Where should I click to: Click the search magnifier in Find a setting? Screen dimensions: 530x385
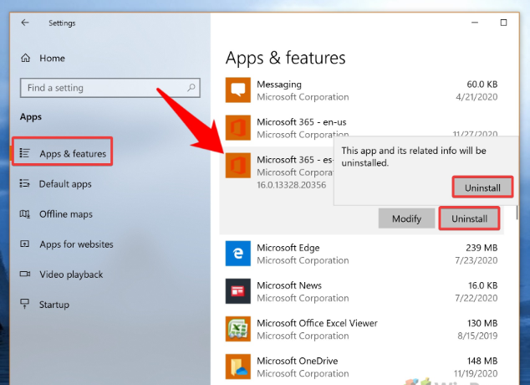click(191, 88)
